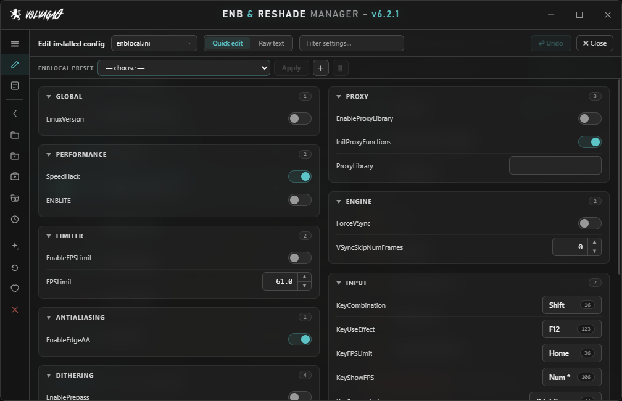Switch to Raw text tab
This screenshot has height=401, width=622.
coord(272,43)
